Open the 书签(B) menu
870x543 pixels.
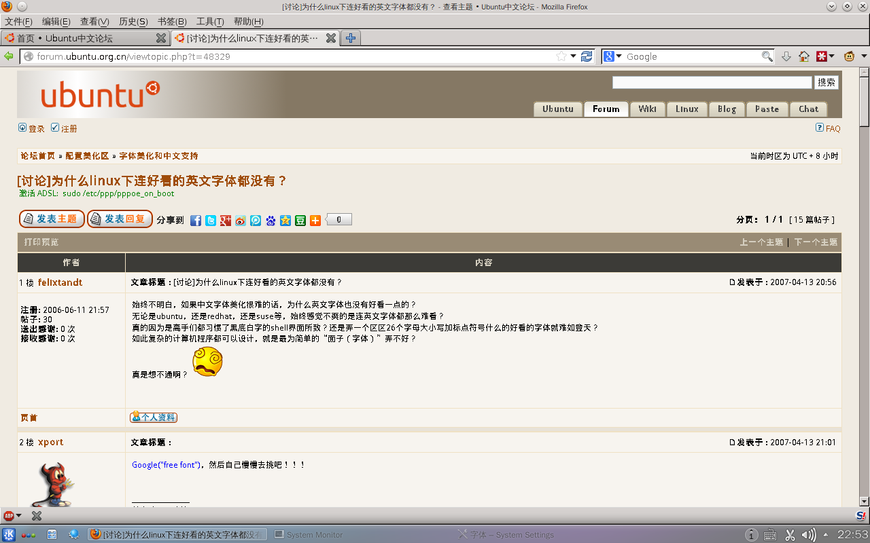click(172, 22)
